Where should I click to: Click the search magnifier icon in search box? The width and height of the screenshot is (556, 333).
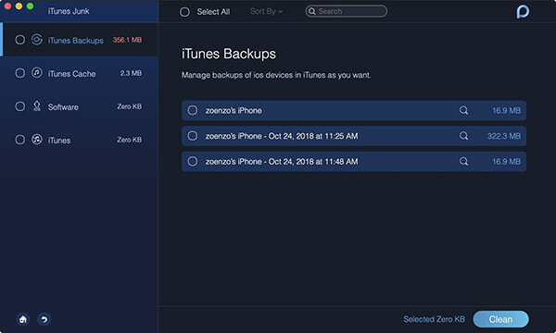point(311,11)
